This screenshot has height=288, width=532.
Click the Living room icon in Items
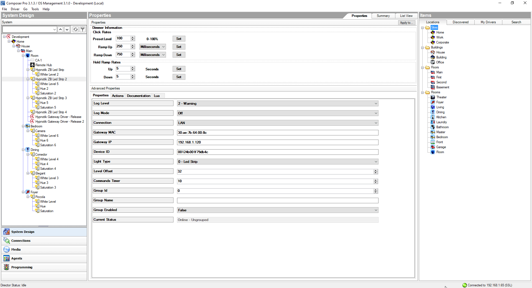click(x=433, y=107)
